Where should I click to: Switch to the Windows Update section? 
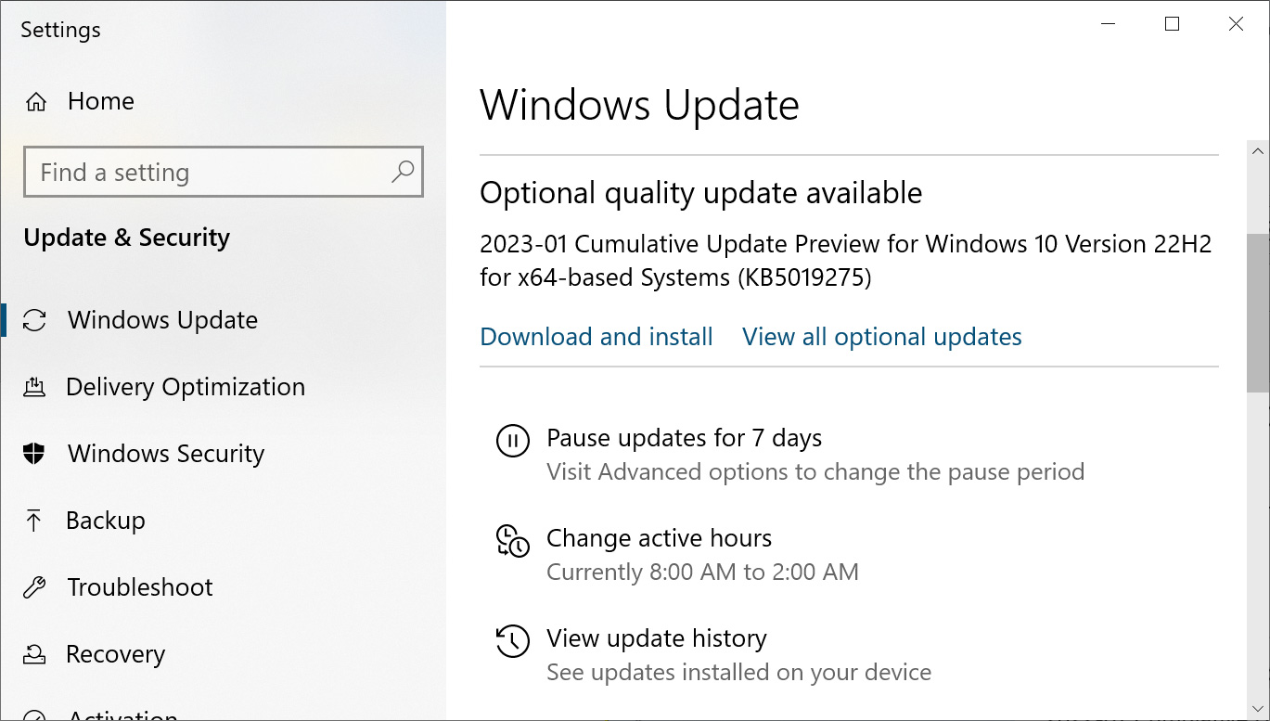point(162,319)
